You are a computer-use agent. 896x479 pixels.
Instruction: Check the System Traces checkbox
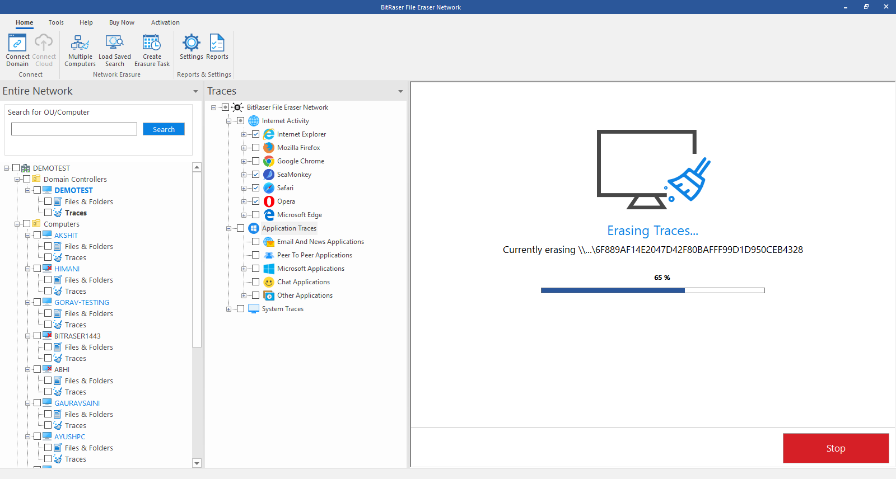pyautogui.click(x=241, y=309)
